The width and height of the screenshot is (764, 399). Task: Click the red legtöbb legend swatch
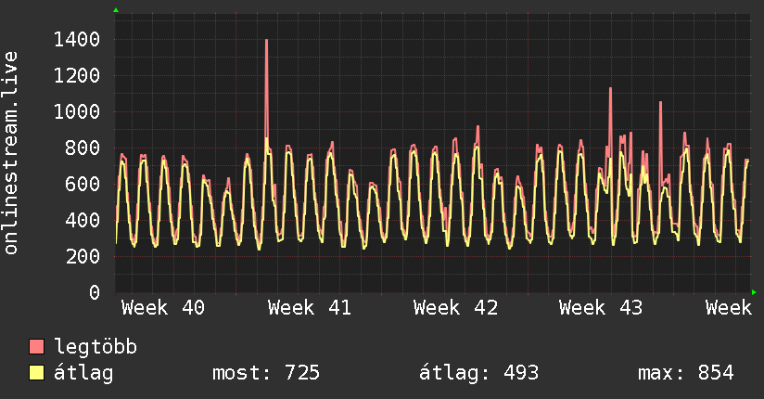coord(36,346)
